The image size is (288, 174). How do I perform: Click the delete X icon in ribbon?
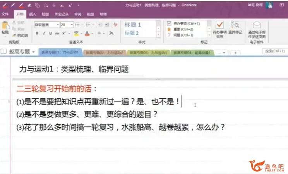pos(111,33)
